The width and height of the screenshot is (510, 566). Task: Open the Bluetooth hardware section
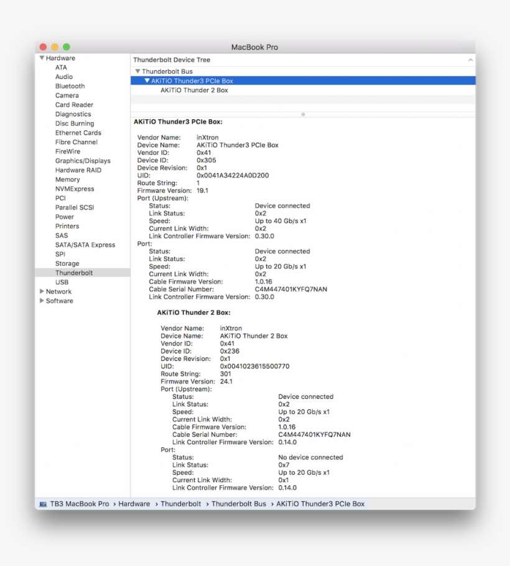pyautogui.click(x=70, y=86)
